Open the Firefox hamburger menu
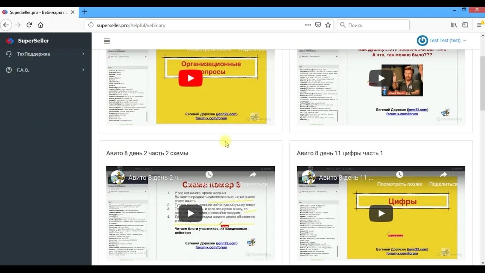 (x=479, y=25)
